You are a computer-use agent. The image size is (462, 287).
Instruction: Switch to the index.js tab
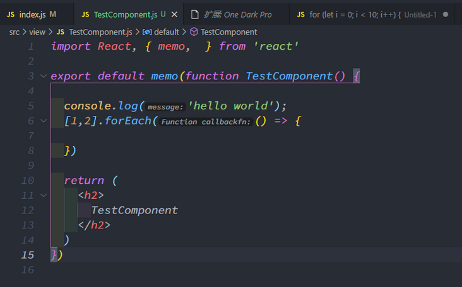click(37, 14)
